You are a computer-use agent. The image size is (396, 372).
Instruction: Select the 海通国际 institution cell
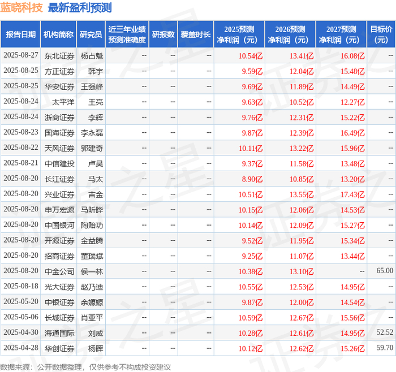pyautogui.click(x=59, y=333)
